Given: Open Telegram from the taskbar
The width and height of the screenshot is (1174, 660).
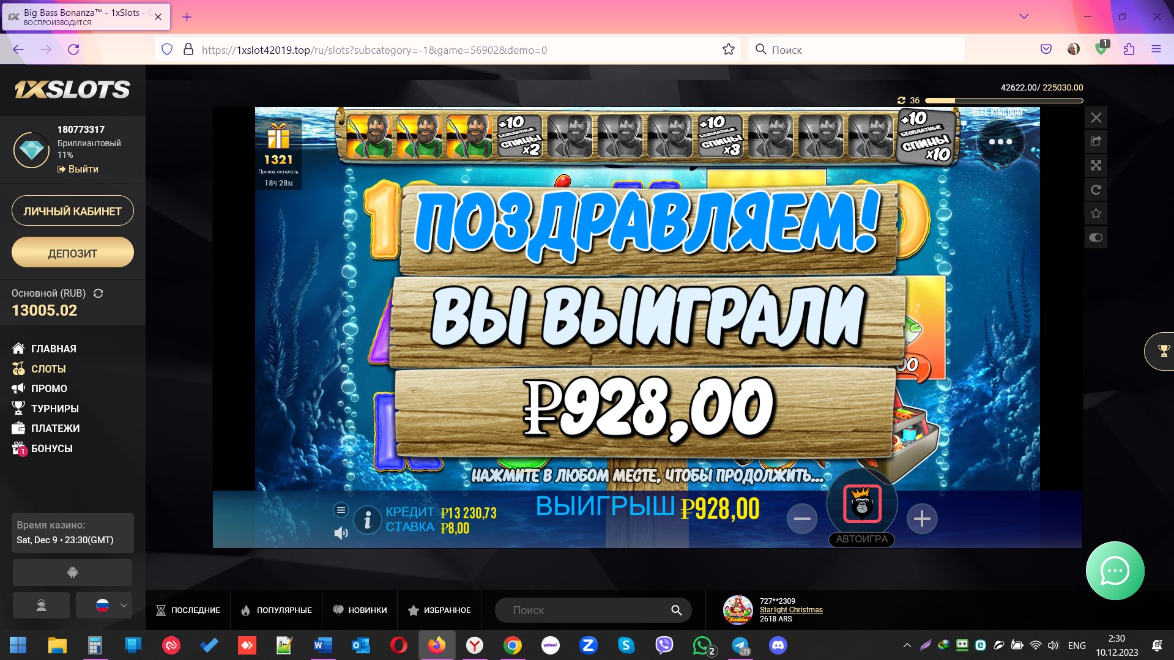Looking at the screenshot, I should [740, 645].
